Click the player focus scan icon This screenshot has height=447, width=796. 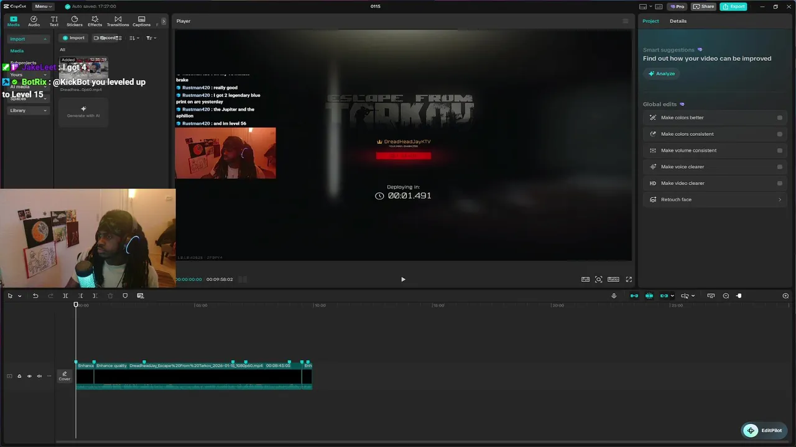click(598, 279)
